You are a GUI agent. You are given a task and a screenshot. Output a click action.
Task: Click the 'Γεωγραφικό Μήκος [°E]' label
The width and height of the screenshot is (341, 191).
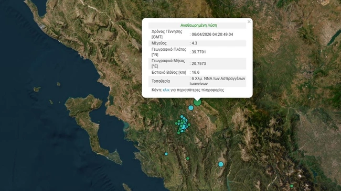[168, 63]
